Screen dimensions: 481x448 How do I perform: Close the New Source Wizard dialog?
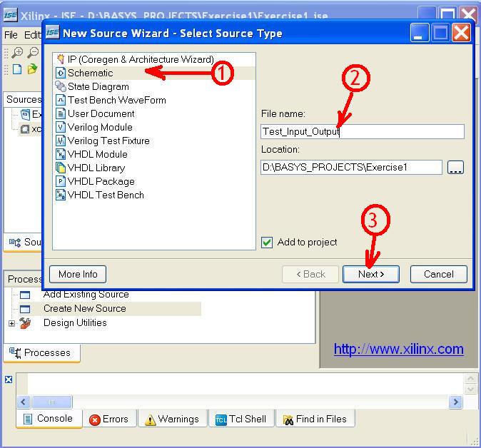tap(461, 33)
